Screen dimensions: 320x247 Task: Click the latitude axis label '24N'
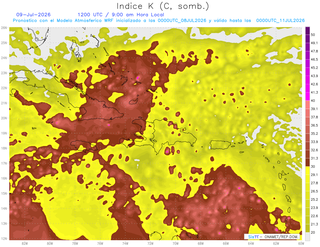tap(4, 58)
